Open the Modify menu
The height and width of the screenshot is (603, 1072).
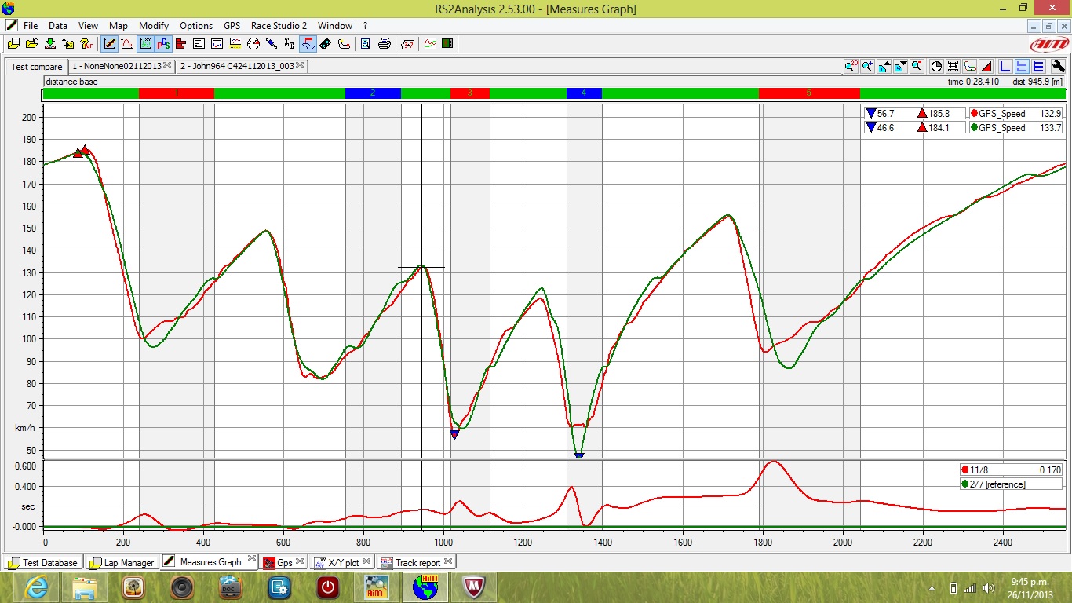154,25
